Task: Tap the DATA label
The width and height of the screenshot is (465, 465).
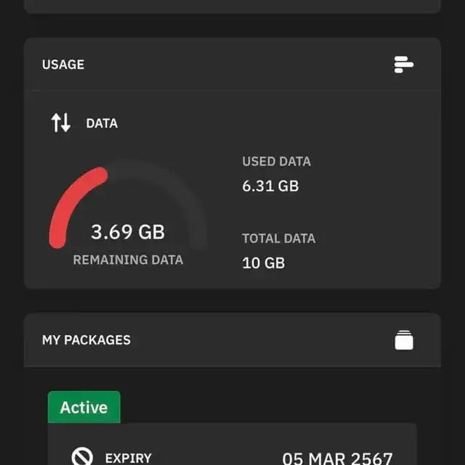Action: pyautogui.click(x=102, y=123)
